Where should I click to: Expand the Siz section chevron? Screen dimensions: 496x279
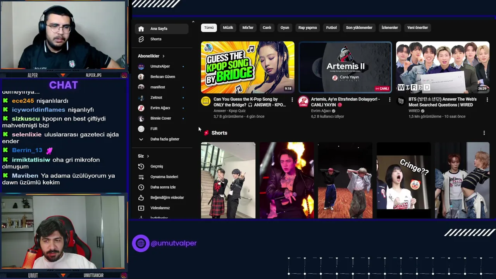[148, 156]
